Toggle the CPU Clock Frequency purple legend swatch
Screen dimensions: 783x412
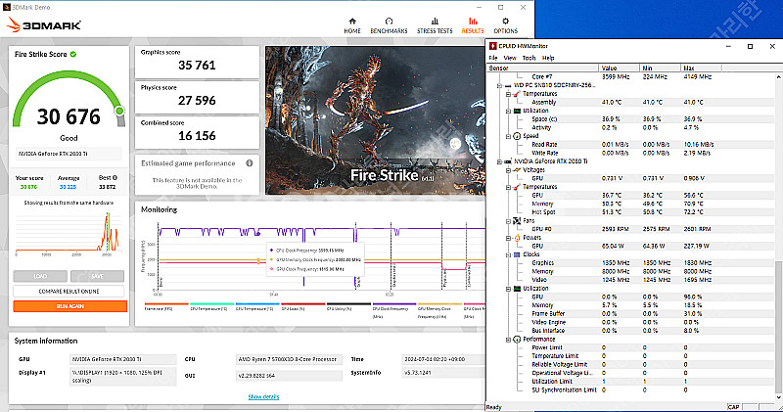[x=394, y=303]
